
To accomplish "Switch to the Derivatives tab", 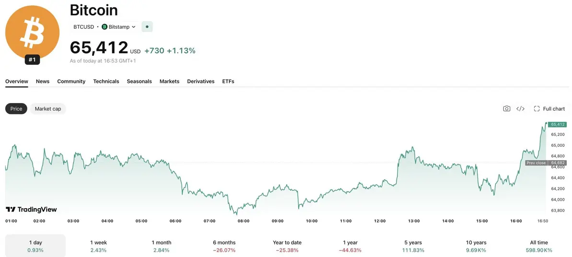I will click(x=200, y=82).
